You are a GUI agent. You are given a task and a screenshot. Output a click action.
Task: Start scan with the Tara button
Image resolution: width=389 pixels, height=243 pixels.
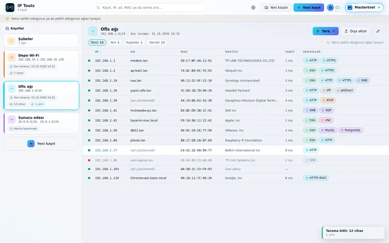(x=325, y=31)
